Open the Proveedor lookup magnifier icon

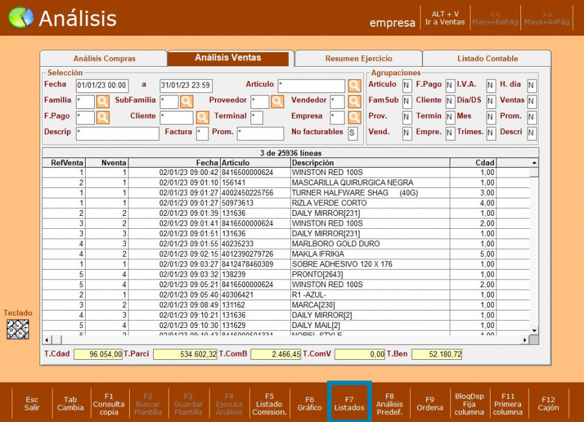pos(277,101)
